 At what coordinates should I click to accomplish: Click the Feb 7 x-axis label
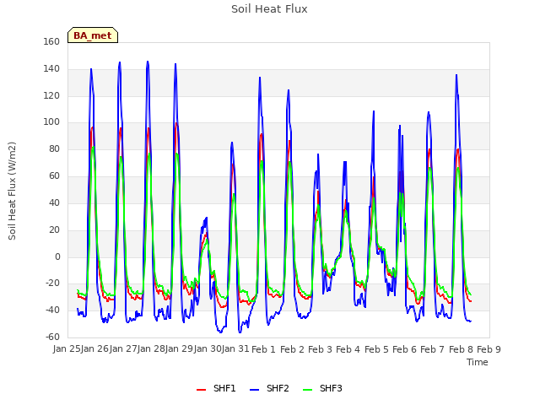pyautogui.click(x=433, y=349)
